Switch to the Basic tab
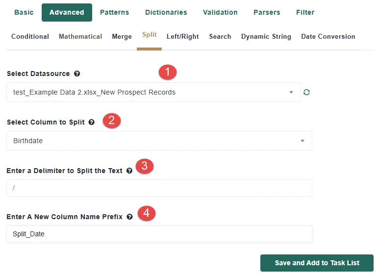Image resolution: width=379 pixels, height=277 pixels. pos(24,12)
